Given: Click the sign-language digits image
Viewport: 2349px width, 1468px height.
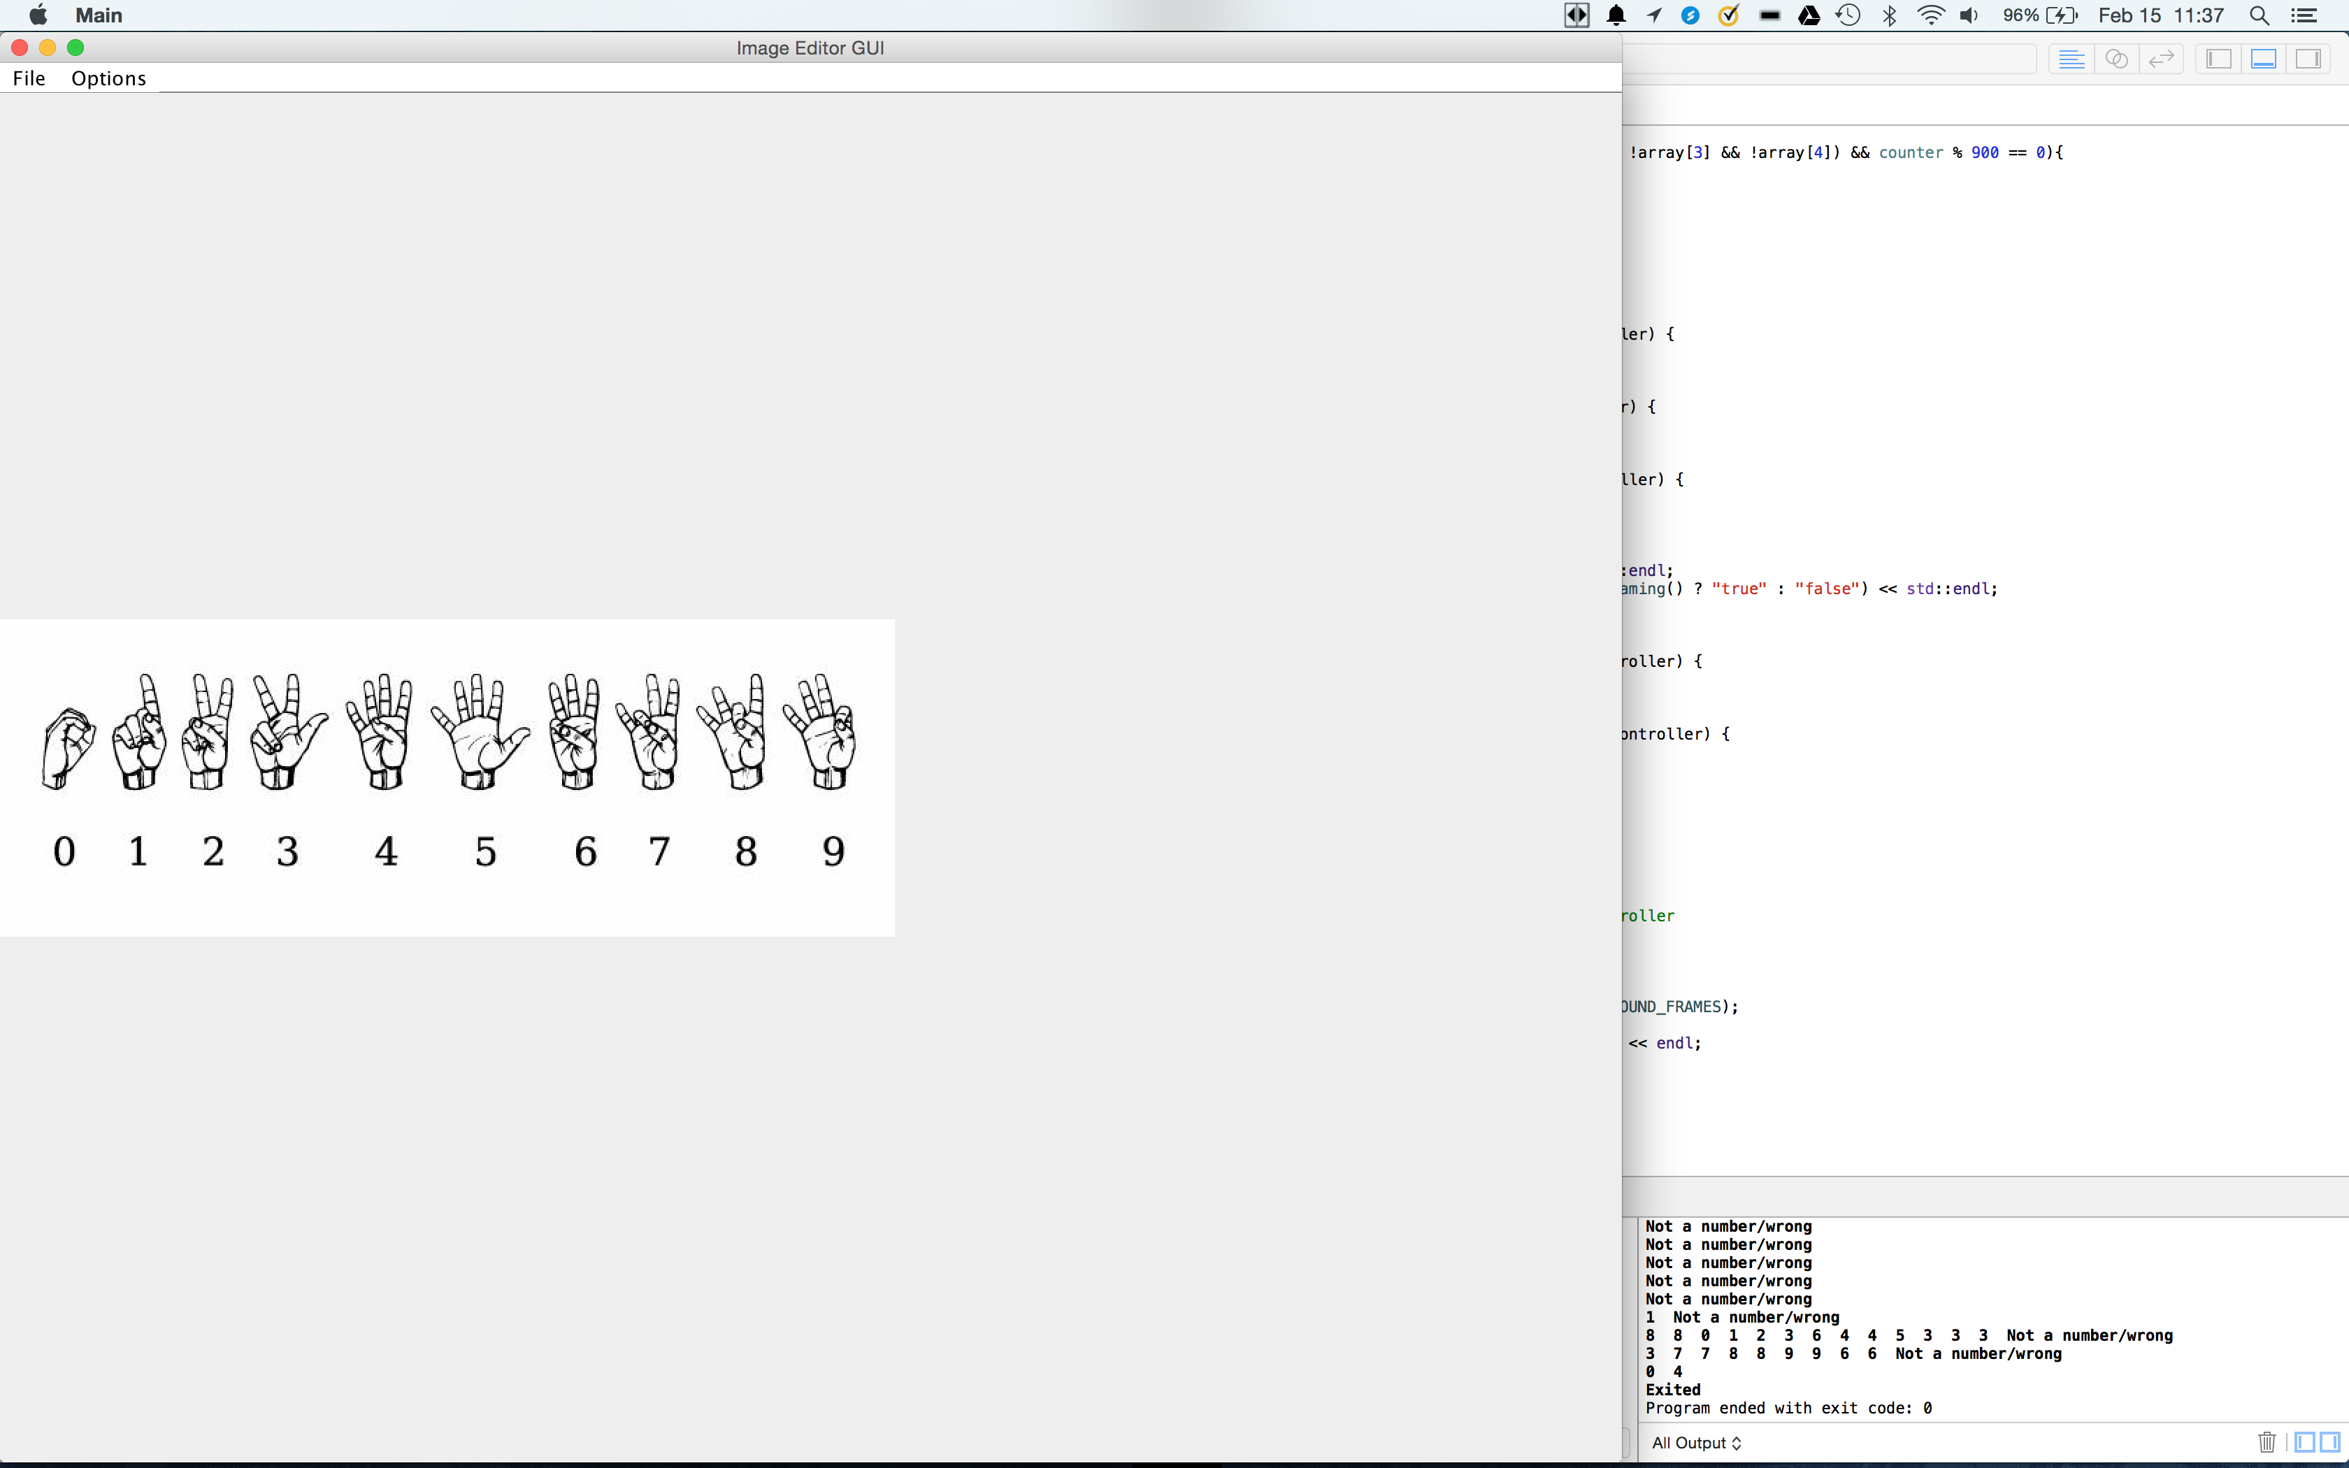Looking at the screenshot, I should click(x=447, y=777).
